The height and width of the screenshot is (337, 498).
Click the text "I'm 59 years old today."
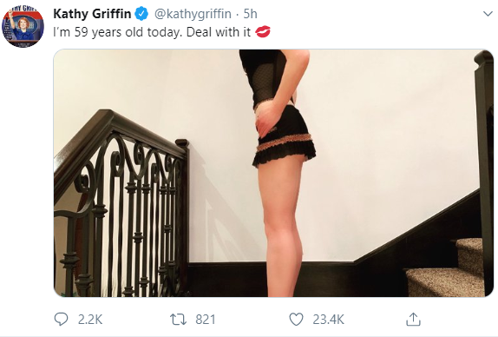click(118, 32)
